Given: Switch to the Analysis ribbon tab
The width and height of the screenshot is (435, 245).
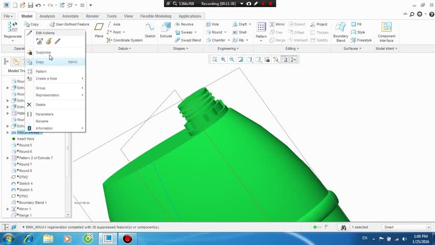Looking at the screenshot, I should tap(47, 16).
